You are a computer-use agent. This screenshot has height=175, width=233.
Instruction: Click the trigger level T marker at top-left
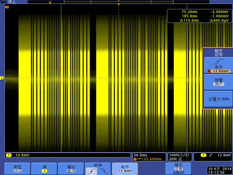pos(7,7)
